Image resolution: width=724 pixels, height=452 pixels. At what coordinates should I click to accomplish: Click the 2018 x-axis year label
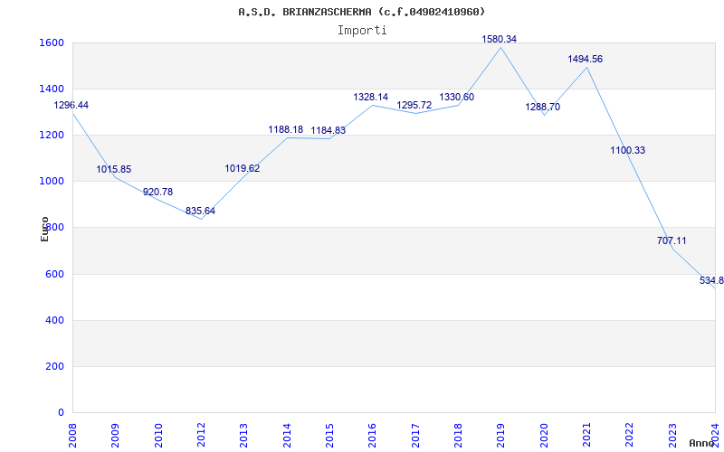[458, 435]
